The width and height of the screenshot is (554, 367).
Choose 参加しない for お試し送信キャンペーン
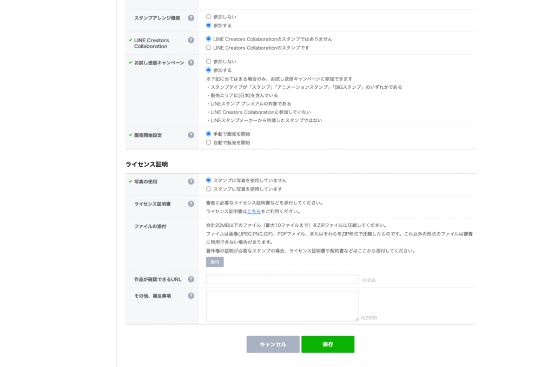207,62
